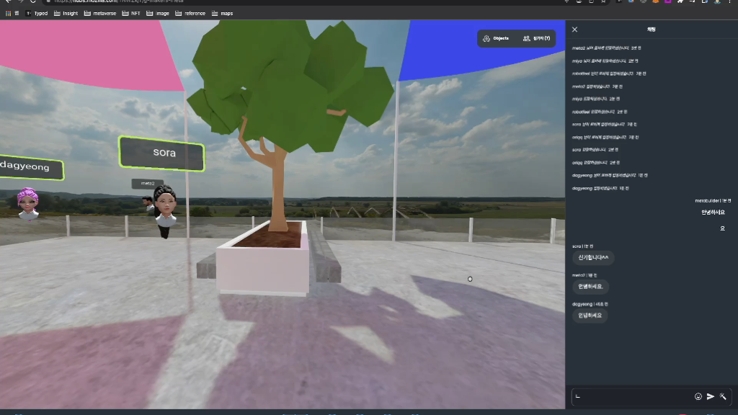
Task: Open the Typed bookmark
Action: click(37, 13)
